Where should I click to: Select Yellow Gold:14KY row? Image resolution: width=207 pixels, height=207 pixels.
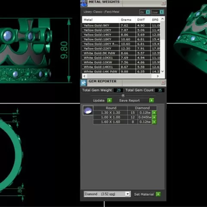pos(121,34)
